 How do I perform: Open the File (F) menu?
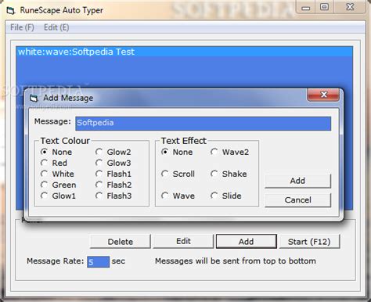pyautogui.click(x=22, y=27)
